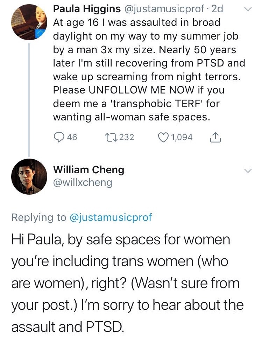This screenshot has height=341, width=262.
Task: Expand options chevron on William Cheng's reply
Action: coord(248,170)
